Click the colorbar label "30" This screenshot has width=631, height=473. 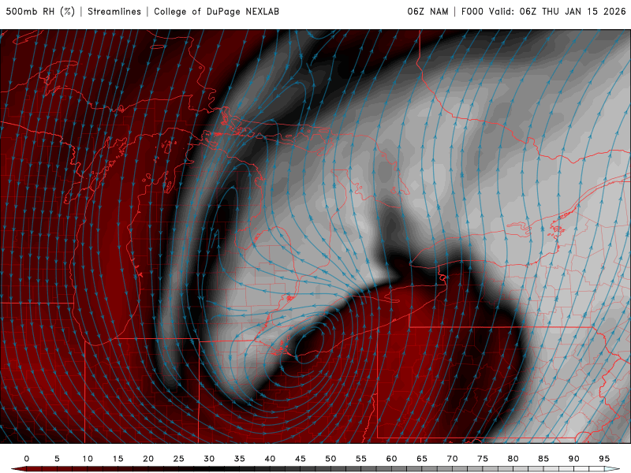coord(209,459)
